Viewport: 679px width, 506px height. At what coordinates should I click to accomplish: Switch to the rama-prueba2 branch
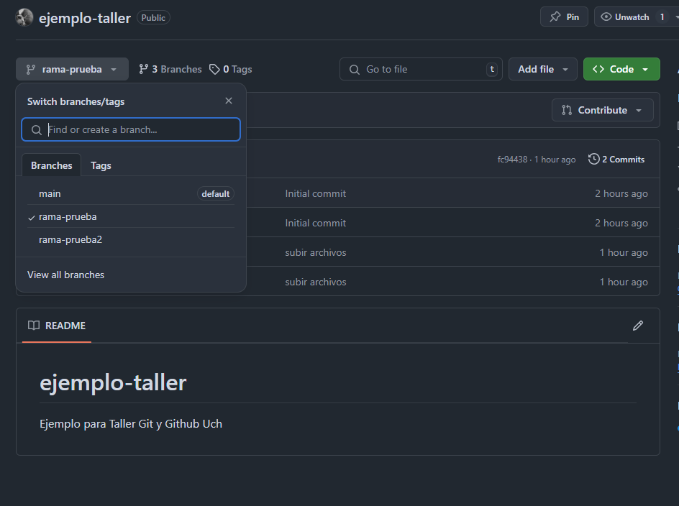(x=131, y=239)
